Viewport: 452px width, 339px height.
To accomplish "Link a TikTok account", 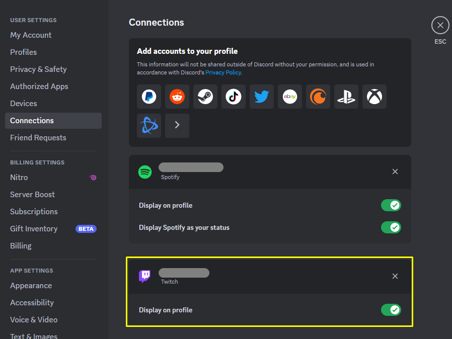I will [234, 97].
